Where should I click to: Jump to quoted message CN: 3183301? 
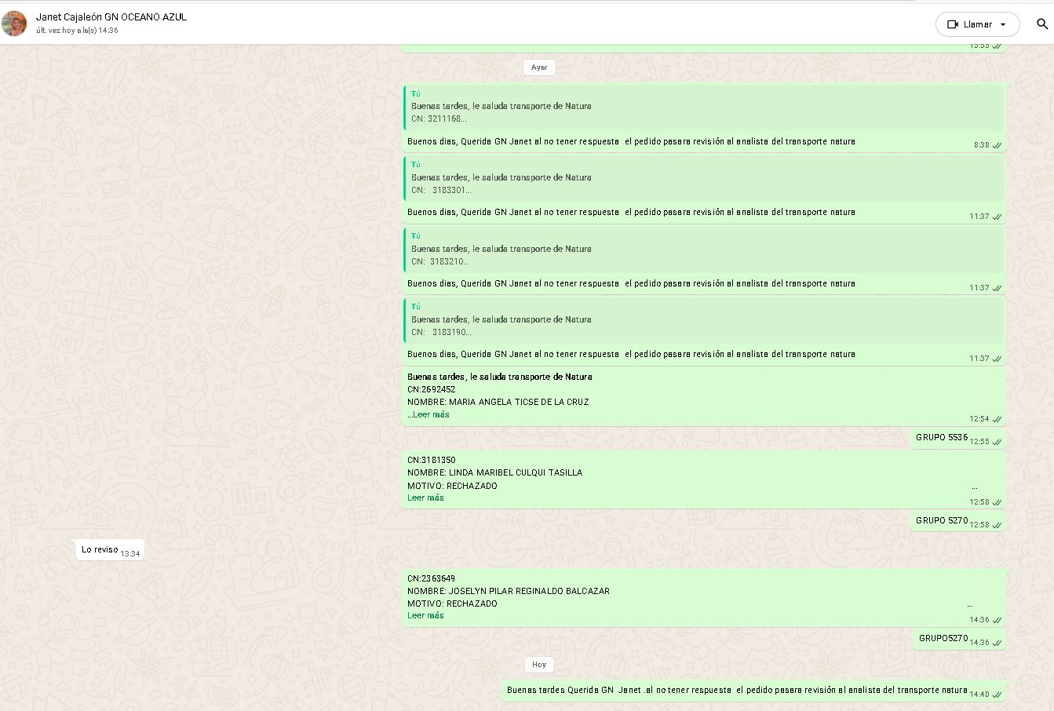pos(703,178)
